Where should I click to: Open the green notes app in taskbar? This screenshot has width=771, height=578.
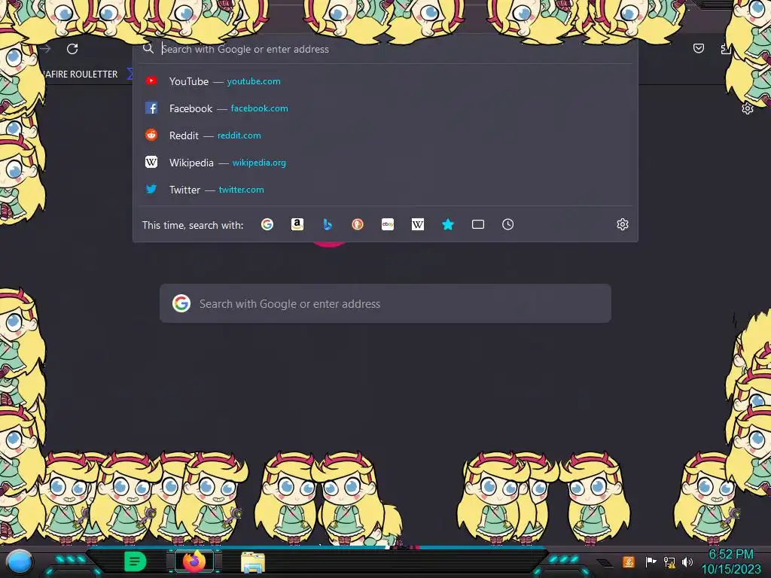(x=135, y=561)
